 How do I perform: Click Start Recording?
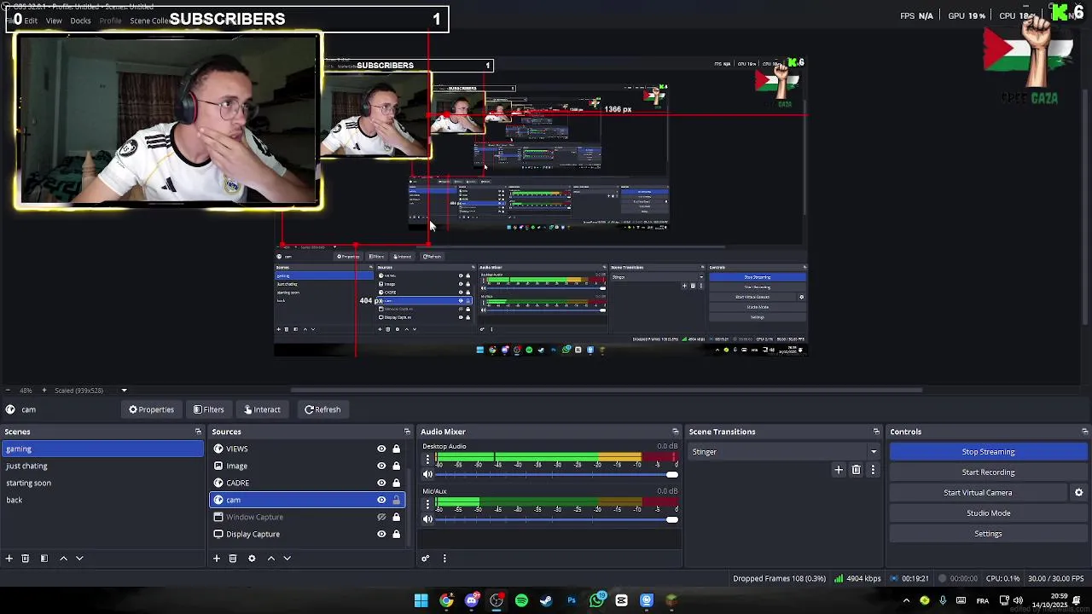click(988, 472)
